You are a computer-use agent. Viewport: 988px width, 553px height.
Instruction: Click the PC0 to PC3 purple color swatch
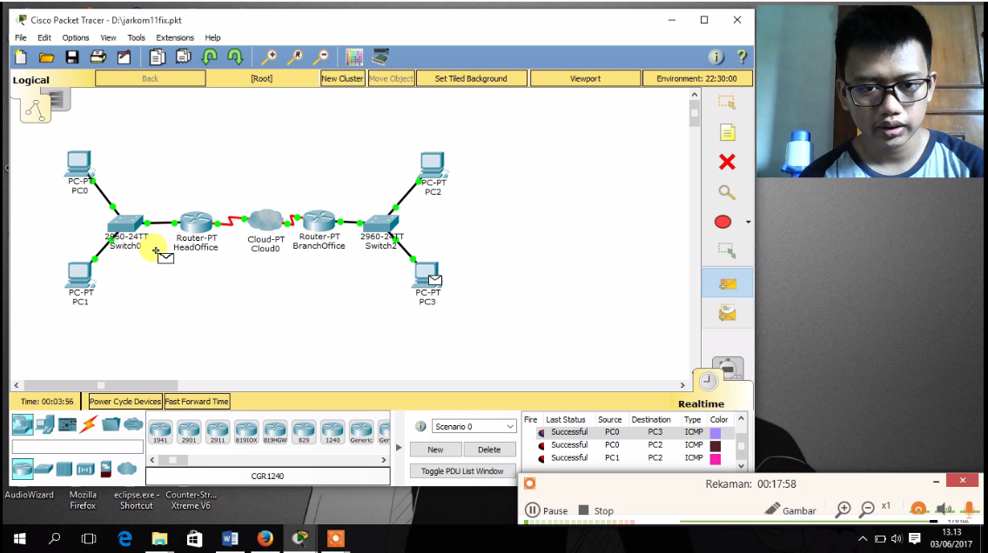click(x=716, y=433)
